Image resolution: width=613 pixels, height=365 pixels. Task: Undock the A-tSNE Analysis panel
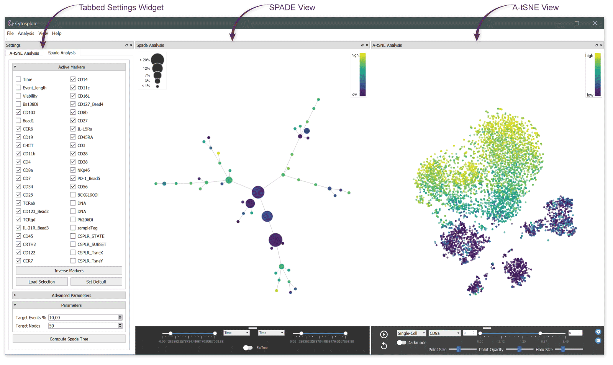tap(597, 45)
